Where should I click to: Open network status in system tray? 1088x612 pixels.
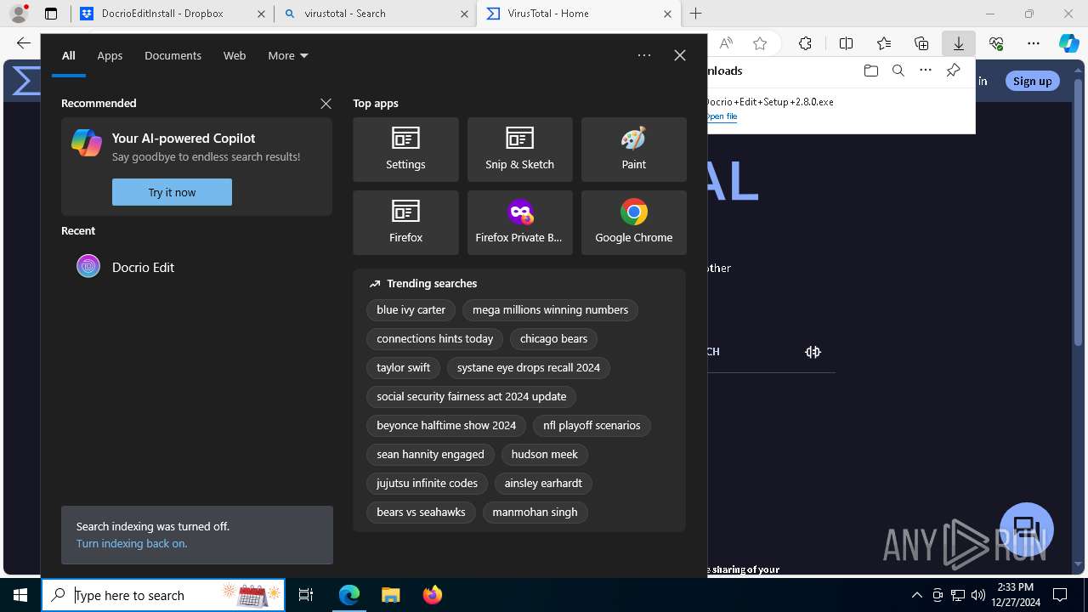click(x=958, y=595)
